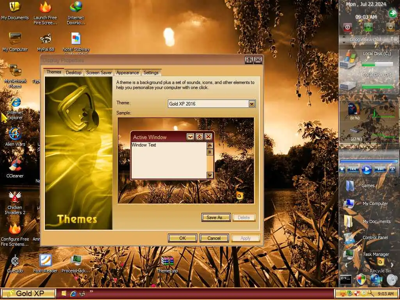The height and width of the screenshot is (300, 400).
Task: Click the Save As button
Action: [216, 217]
